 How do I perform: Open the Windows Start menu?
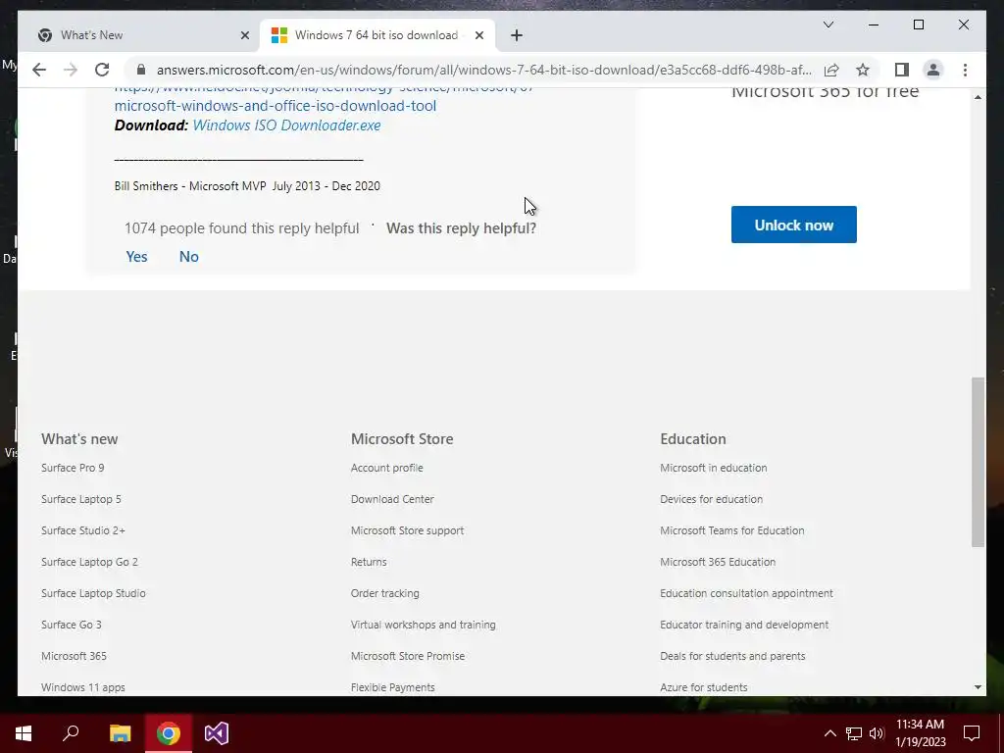tap(24, 733)
